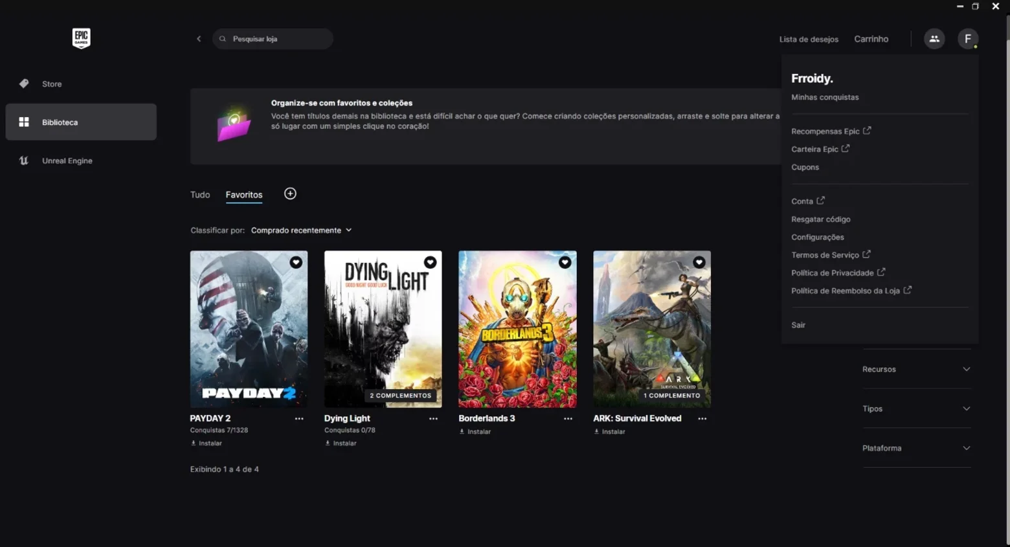Click the F profile avatar
The image size is (1010, 547).
[x=968, y=39]
